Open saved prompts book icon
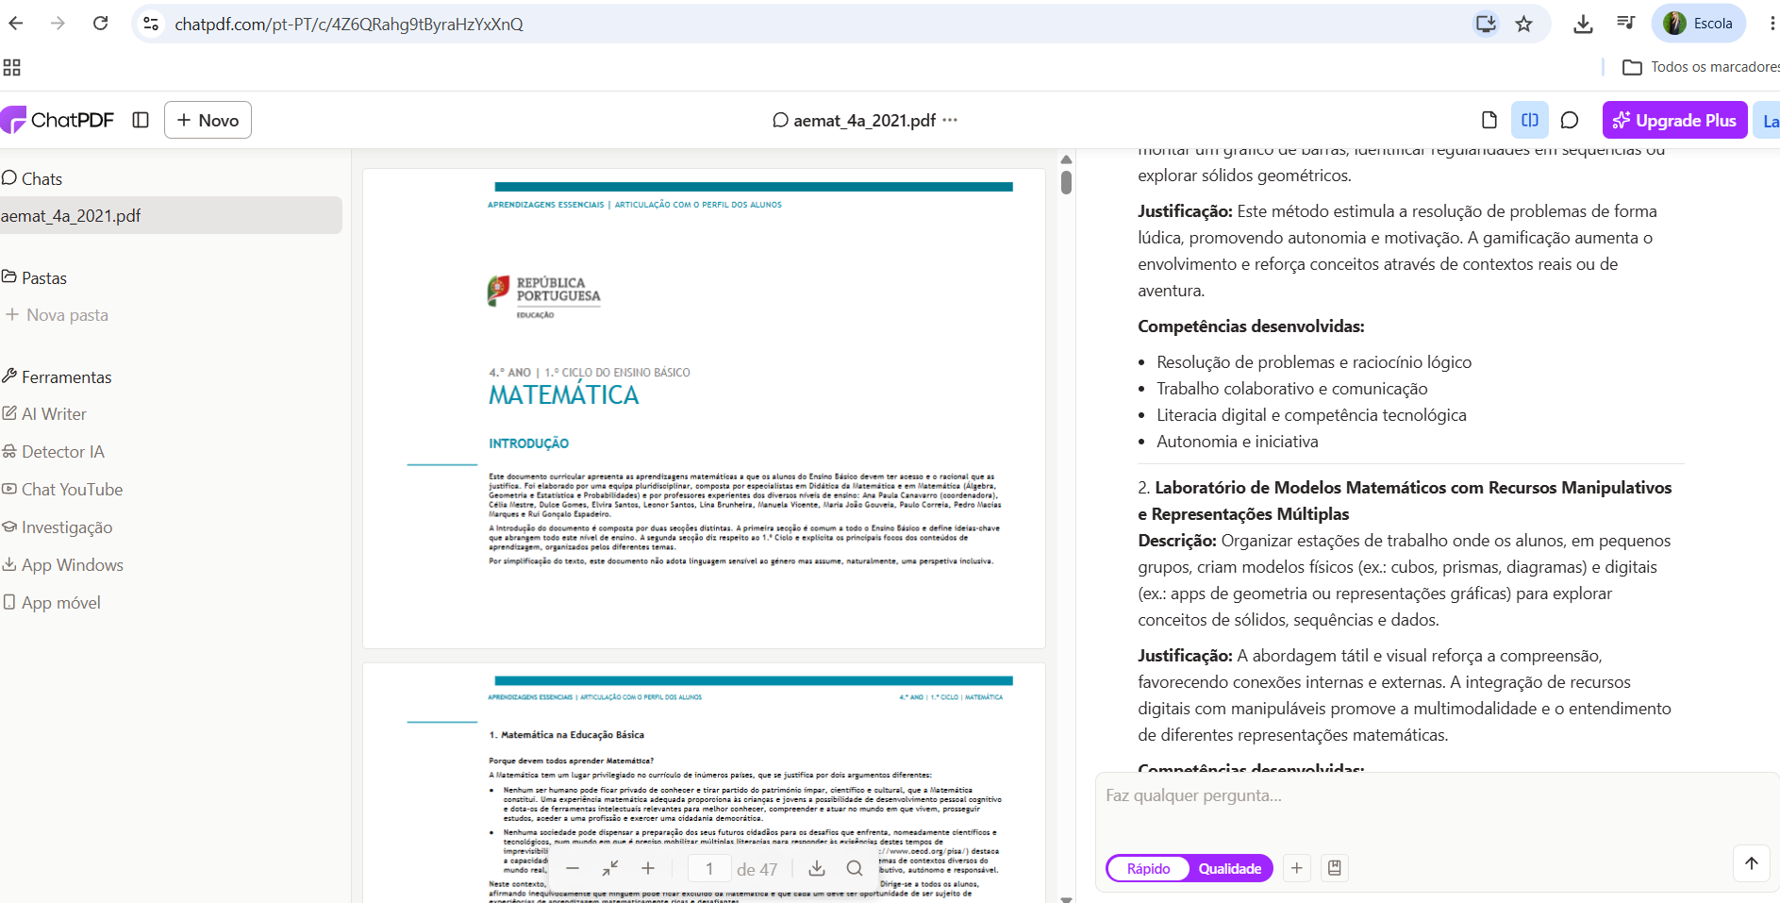The image size is (1780, 903). [x=1335, y=868]
